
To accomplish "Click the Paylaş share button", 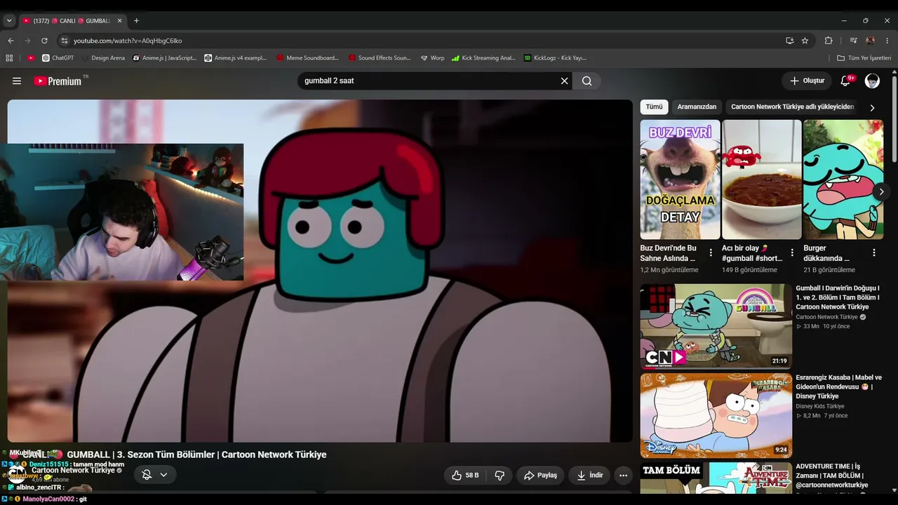I will click(x=540, y=475).
